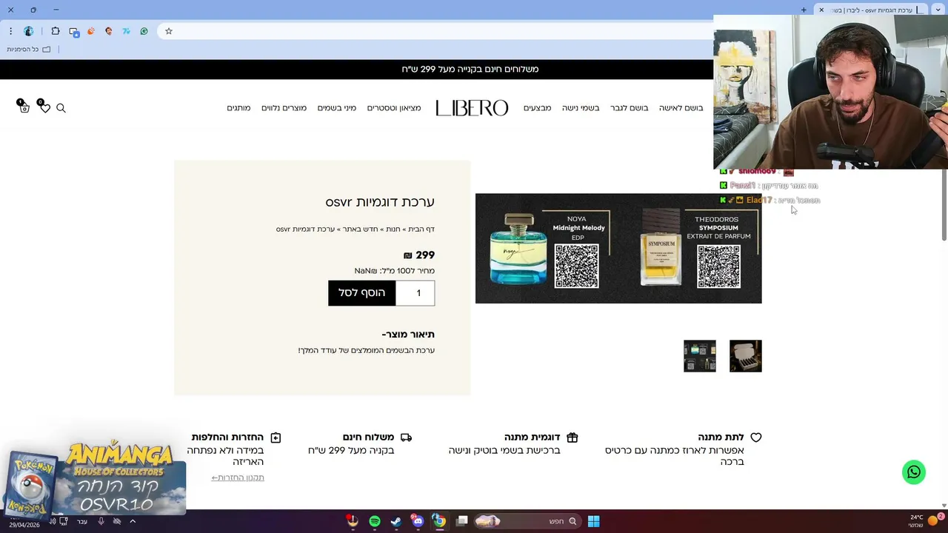
Task: Open the taskbar clock date 29/04/2026
Action: (24, 525)
